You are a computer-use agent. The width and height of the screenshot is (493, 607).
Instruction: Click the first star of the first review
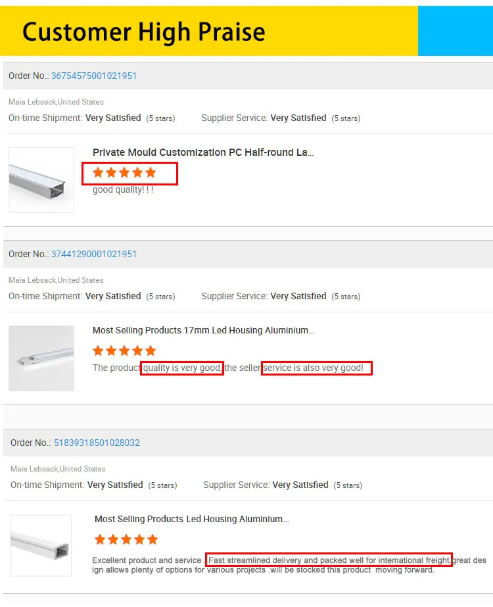(x=98, y=173)
